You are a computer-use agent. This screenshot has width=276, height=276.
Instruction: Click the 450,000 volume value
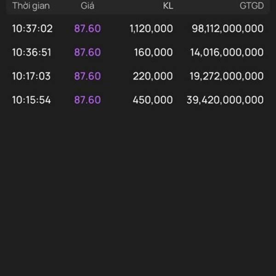pyautogui.click(x=153, y=100)
